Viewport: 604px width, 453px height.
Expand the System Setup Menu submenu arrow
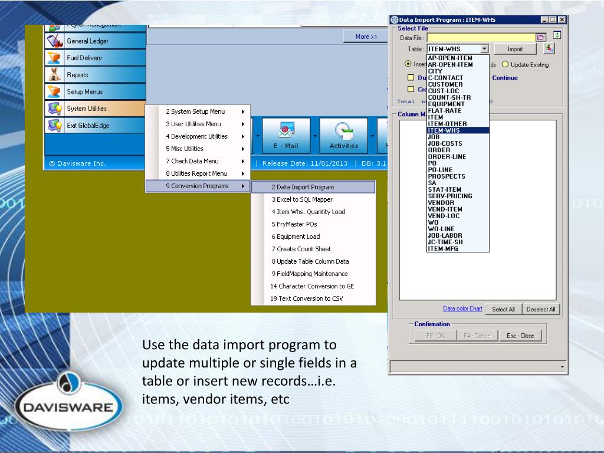click(243, 111)
